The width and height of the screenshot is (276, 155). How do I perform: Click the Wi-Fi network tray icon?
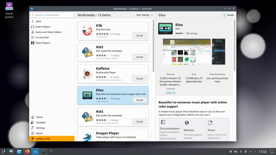[x=250, y=152]
